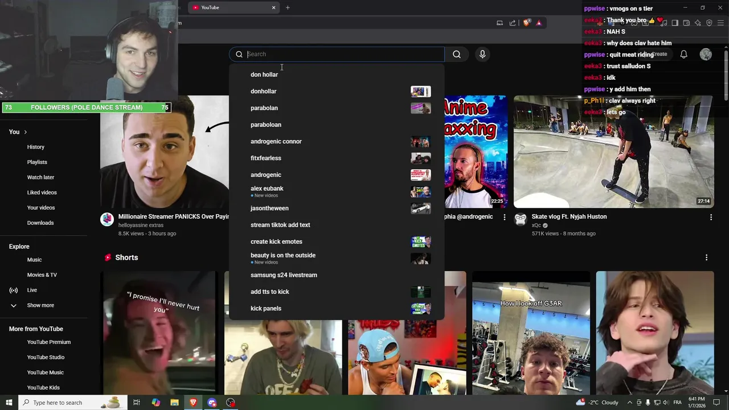
Task: Open File Explorer from the taskbar
Action: tap(174, 403)
